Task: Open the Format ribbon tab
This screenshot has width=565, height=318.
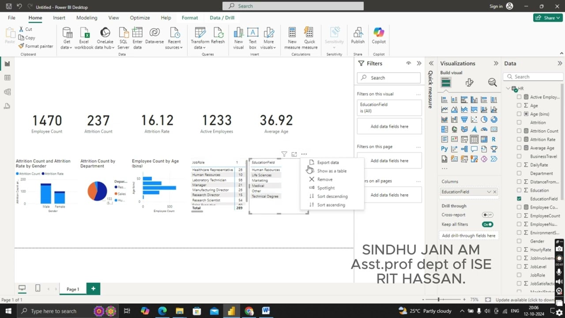Action: [x=190, y=18]
